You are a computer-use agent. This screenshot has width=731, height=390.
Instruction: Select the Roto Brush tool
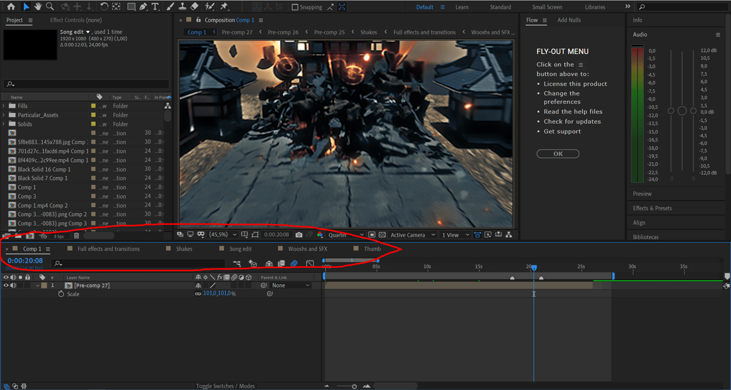(210, 7)
